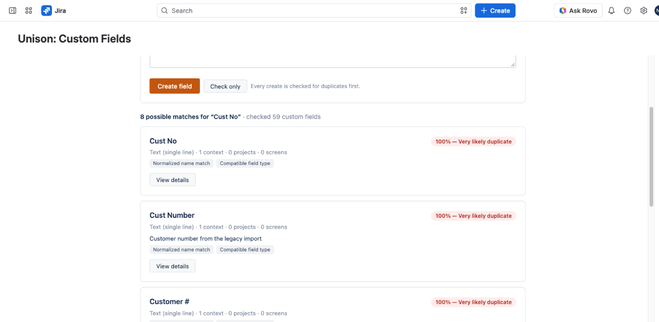The image size is (659, 322).
Task: Click Cust No's Normalized name match tag
Action: tap(182, 164)
